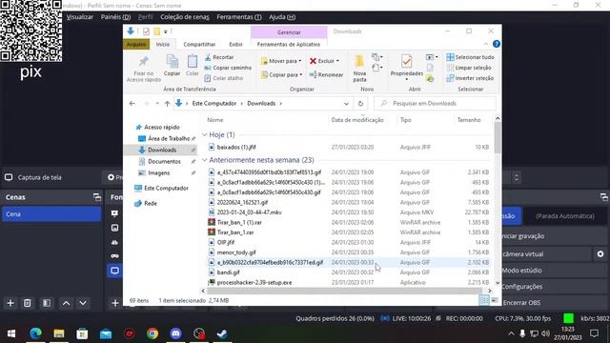
Task: Switch to the Exibir ribbon tab
Action: click(235, 45)
